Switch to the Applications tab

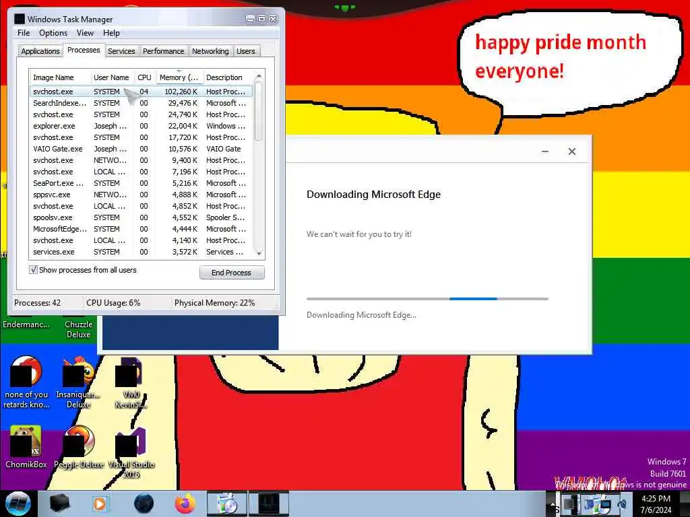click(40, 51)
